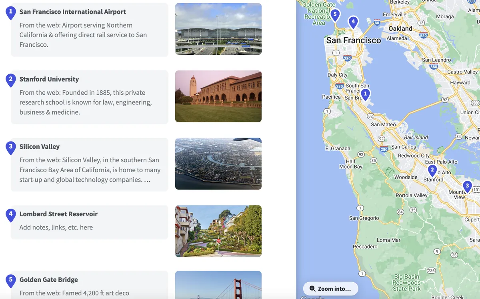Select map pin 3 near Mountain View
The image size is (480, 299).
[467, 184]
